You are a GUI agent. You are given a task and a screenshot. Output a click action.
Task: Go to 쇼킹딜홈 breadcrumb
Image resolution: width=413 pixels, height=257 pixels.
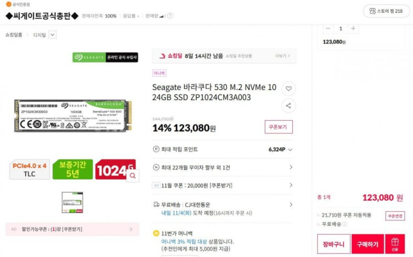tap(14, 35)
